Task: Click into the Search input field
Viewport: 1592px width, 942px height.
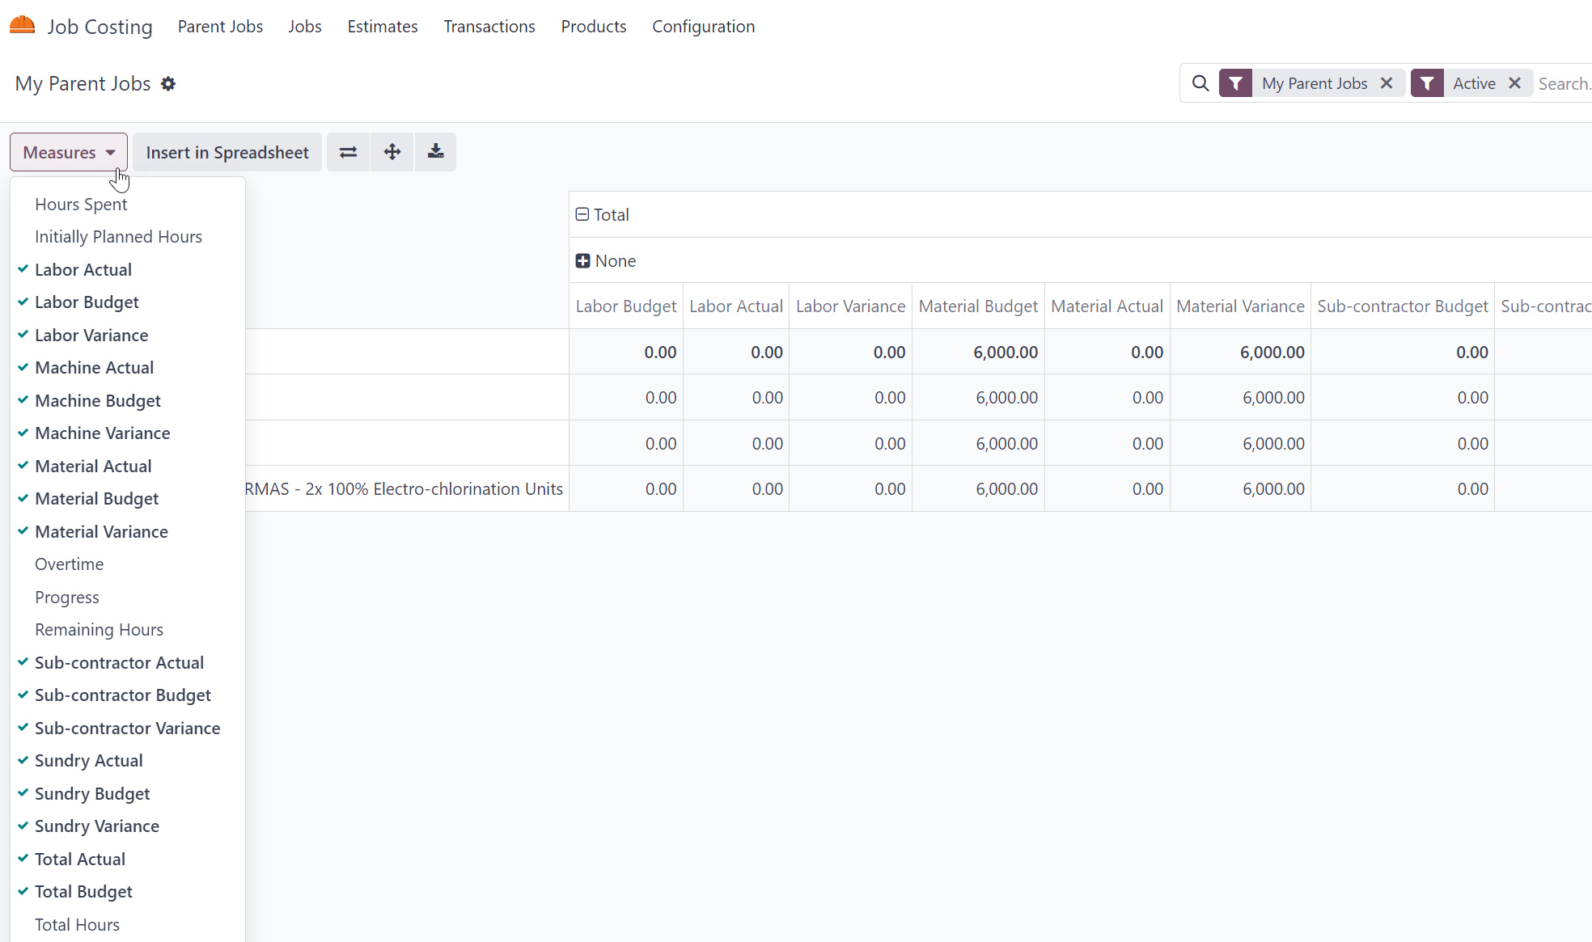Action: click(1563, 83)
